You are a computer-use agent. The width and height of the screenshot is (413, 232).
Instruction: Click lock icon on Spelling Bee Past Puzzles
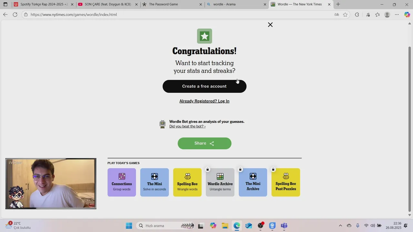[x=273, y=169]
